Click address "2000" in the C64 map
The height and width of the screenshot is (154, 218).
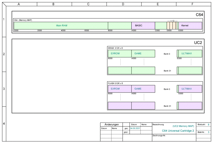[40, 30]
